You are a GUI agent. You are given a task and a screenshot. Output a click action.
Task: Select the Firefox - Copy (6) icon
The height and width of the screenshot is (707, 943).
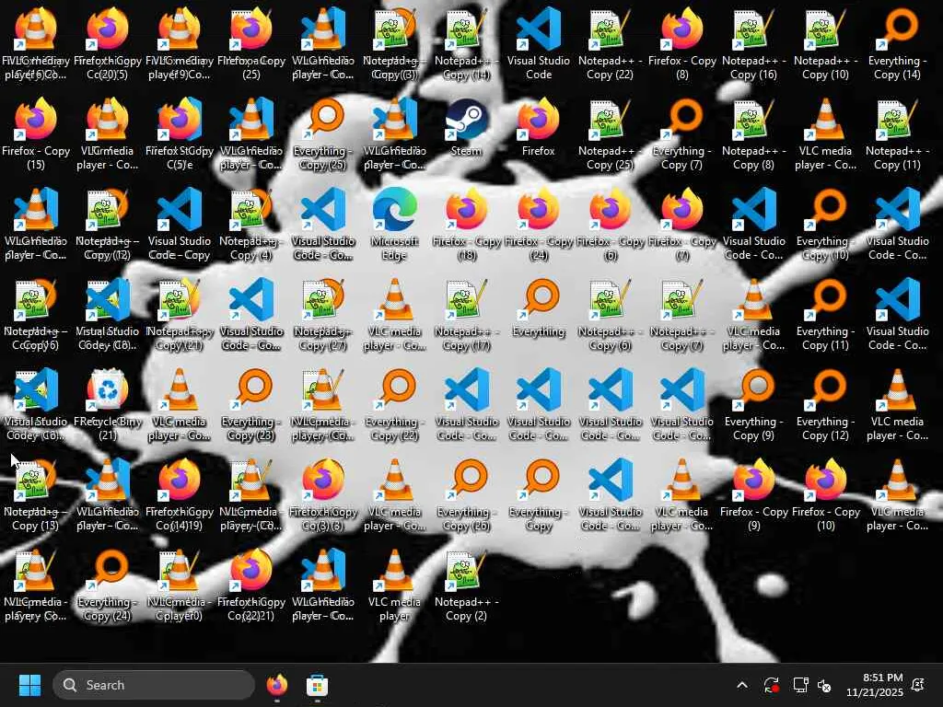(610, 225)
